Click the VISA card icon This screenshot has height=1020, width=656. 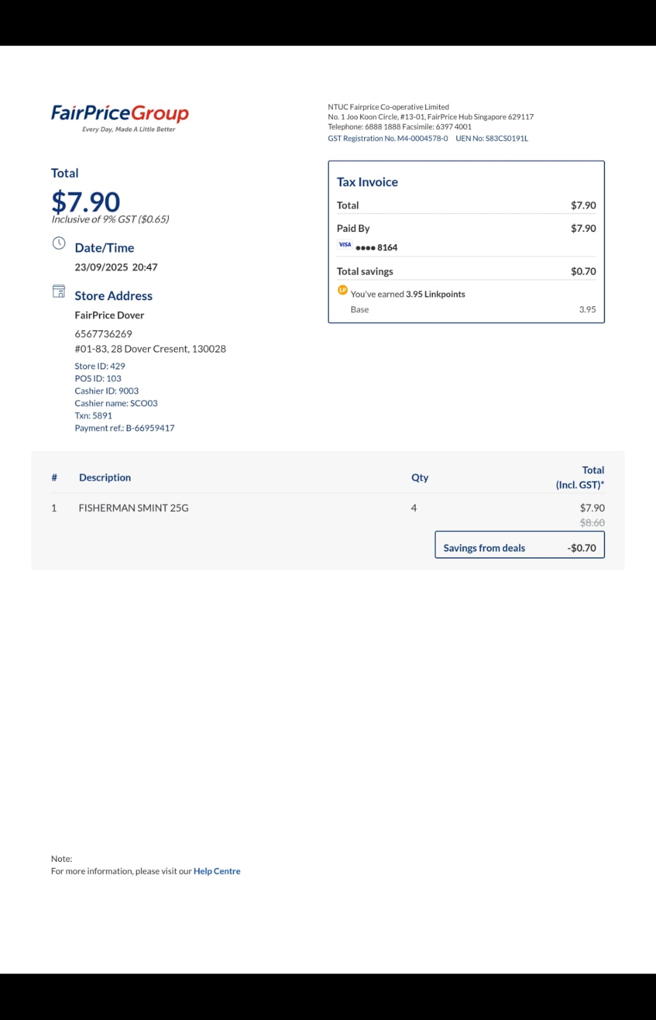(x=345, y=245)
